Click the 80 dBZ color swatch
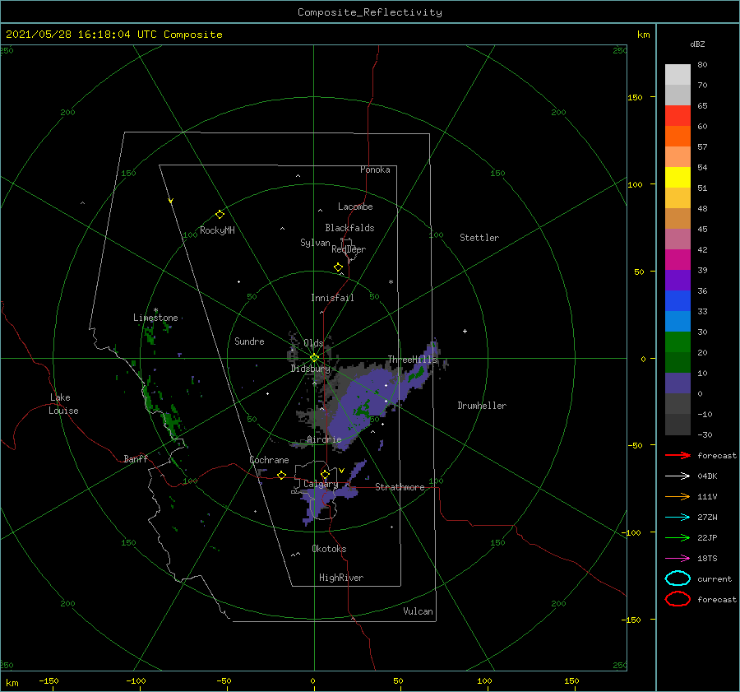 pos(678,75)
